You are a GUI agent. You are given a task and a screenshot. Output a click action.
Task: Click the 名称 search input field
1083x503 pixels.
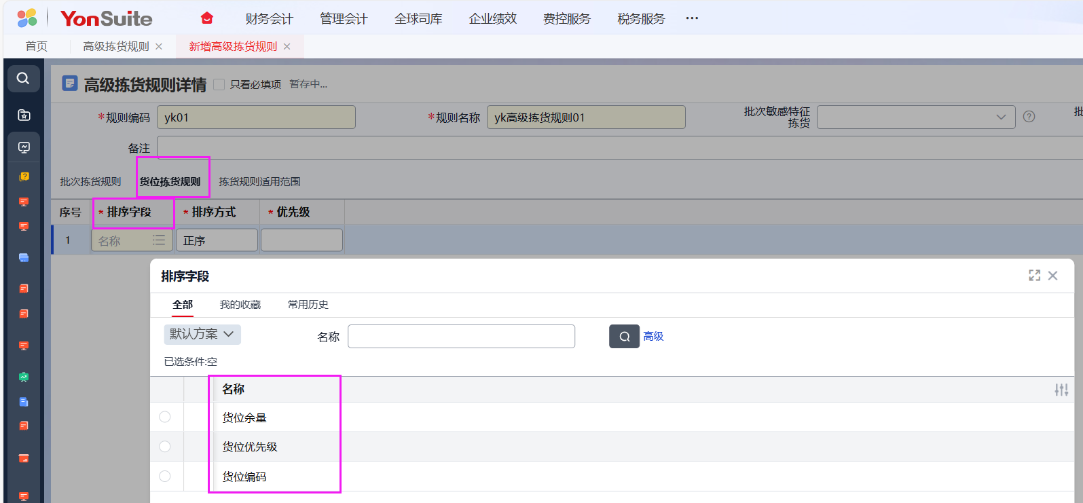pyautogui.click(x=461, y=336)
